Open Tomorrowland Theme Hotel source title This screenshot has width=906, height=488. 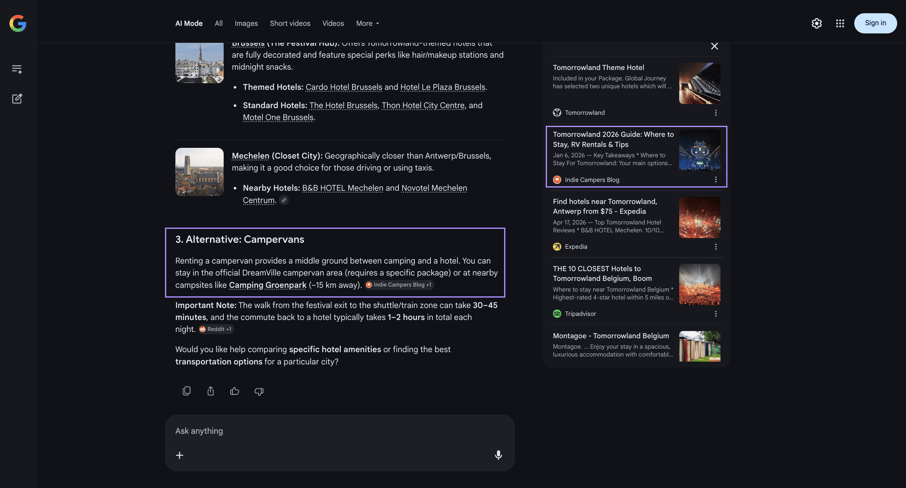[598, 67]
